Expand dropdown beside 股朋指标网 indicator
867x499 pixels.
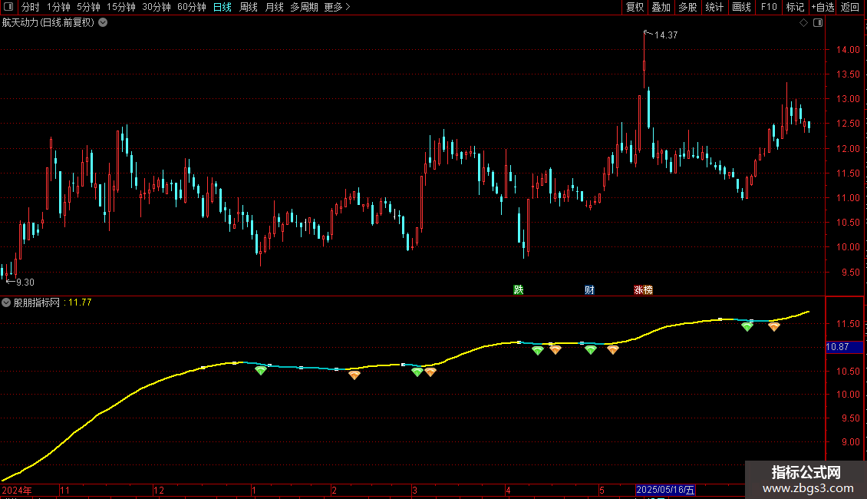[6, 302]
